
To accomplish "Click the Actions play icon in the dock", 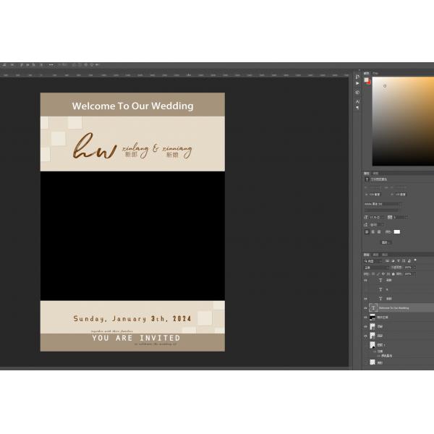I will coord(357,85).
